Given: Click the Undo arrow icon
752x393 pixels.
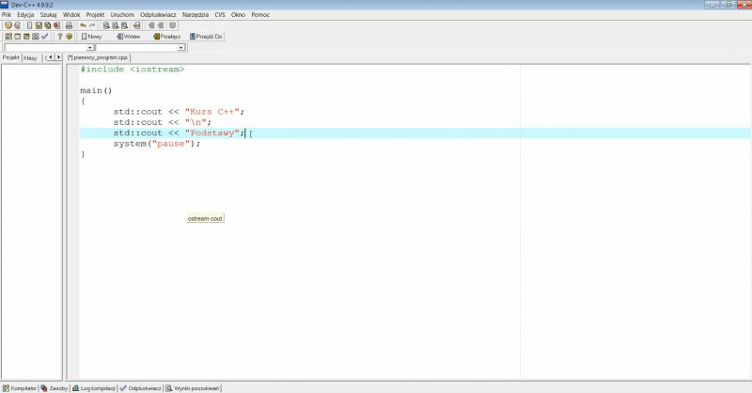Looking at the screenshot, I should click(83, 25).
